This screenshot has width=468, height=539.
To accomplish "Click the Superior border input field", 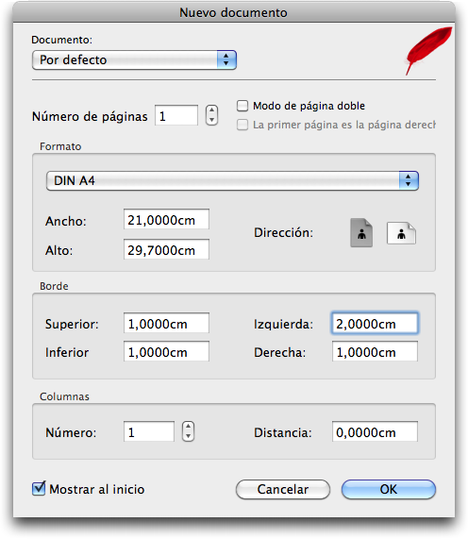I will point(166,323).
